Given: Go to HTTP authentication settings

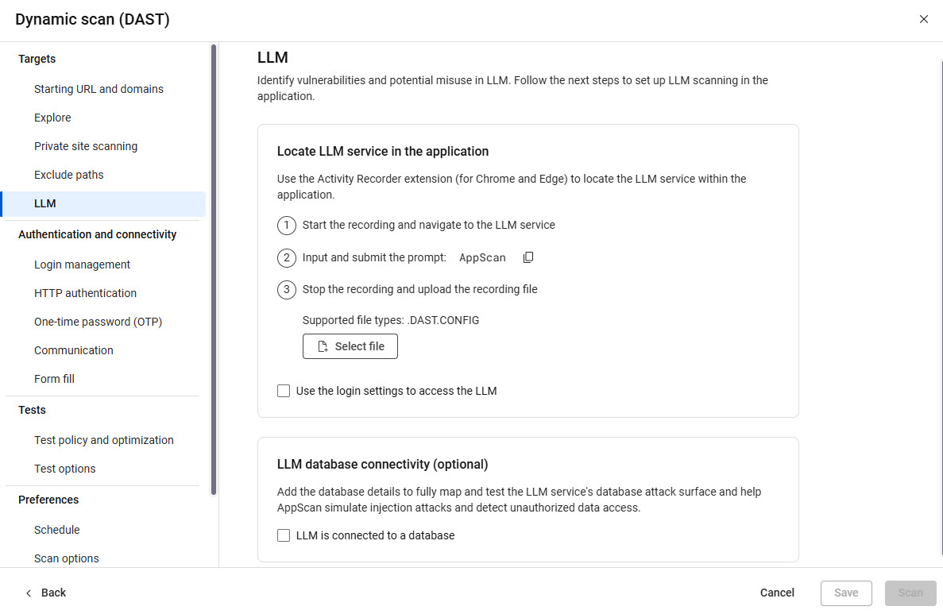Looking at the screenshot, I should [x=85, y=292].
